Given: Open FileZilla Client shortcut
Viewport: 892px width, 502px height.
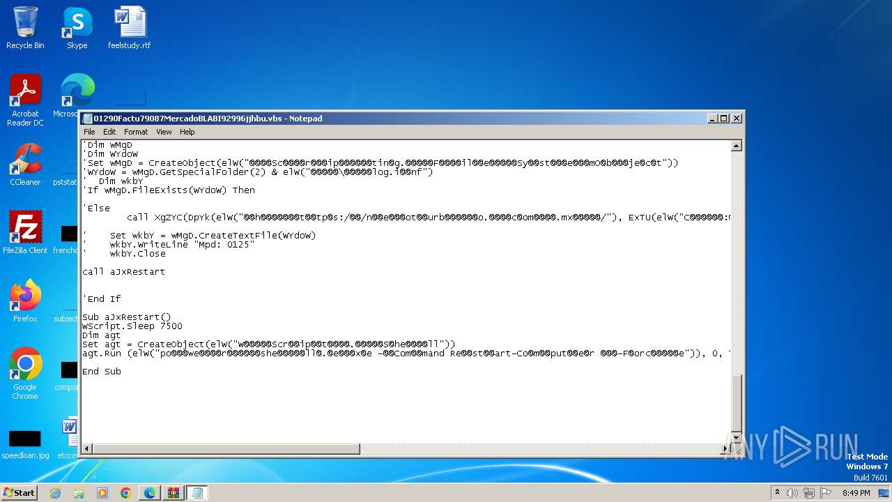Looking at the screenshot, I should (x=25, y=232).
